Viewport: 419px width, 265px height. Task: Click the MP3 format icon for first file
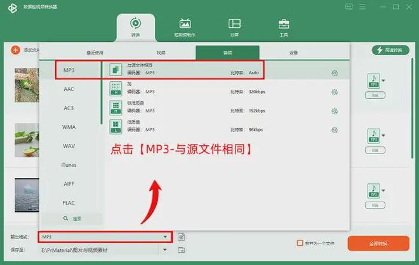coord(373,81)
